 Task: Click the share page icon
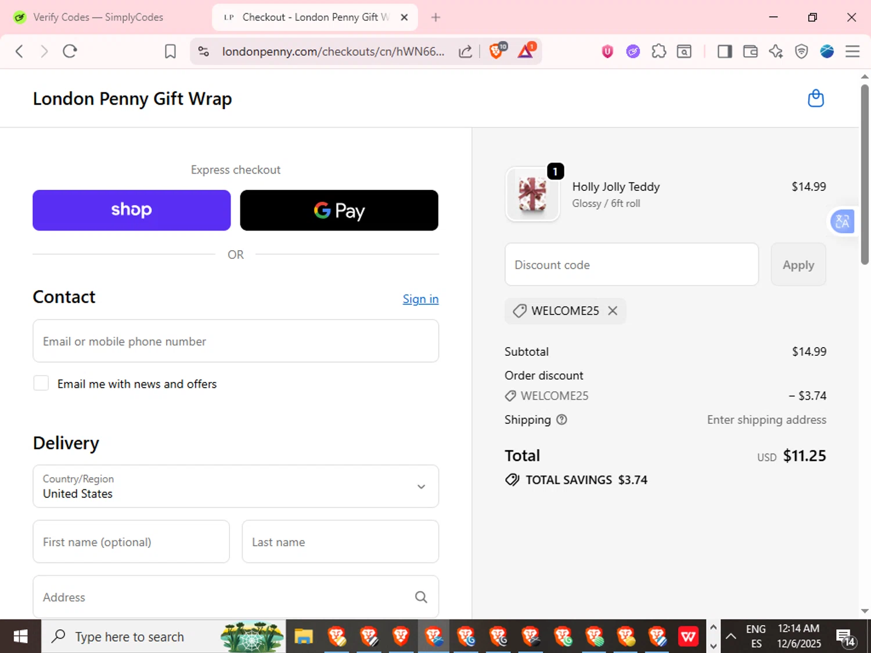(465, 52)
